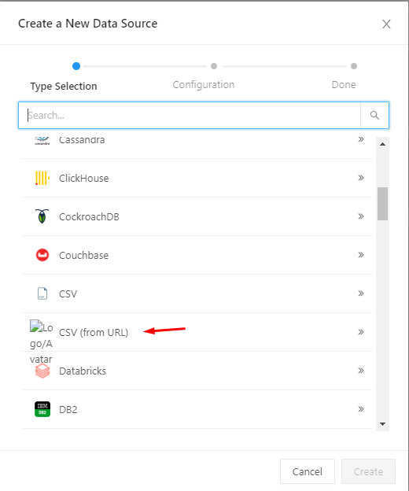Select the IBM DB2 logo icon
The height and width of the screenshot is (491, 409).
[42, 409]
